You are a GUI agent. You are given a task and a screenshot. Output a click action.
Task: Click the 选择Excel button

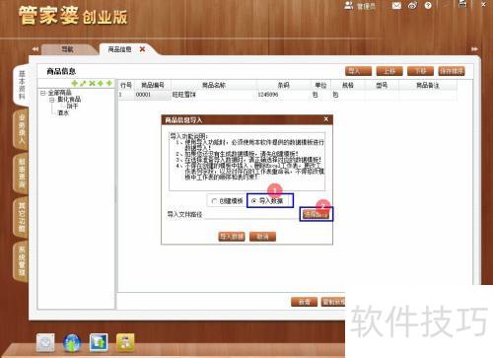[316, 214]
